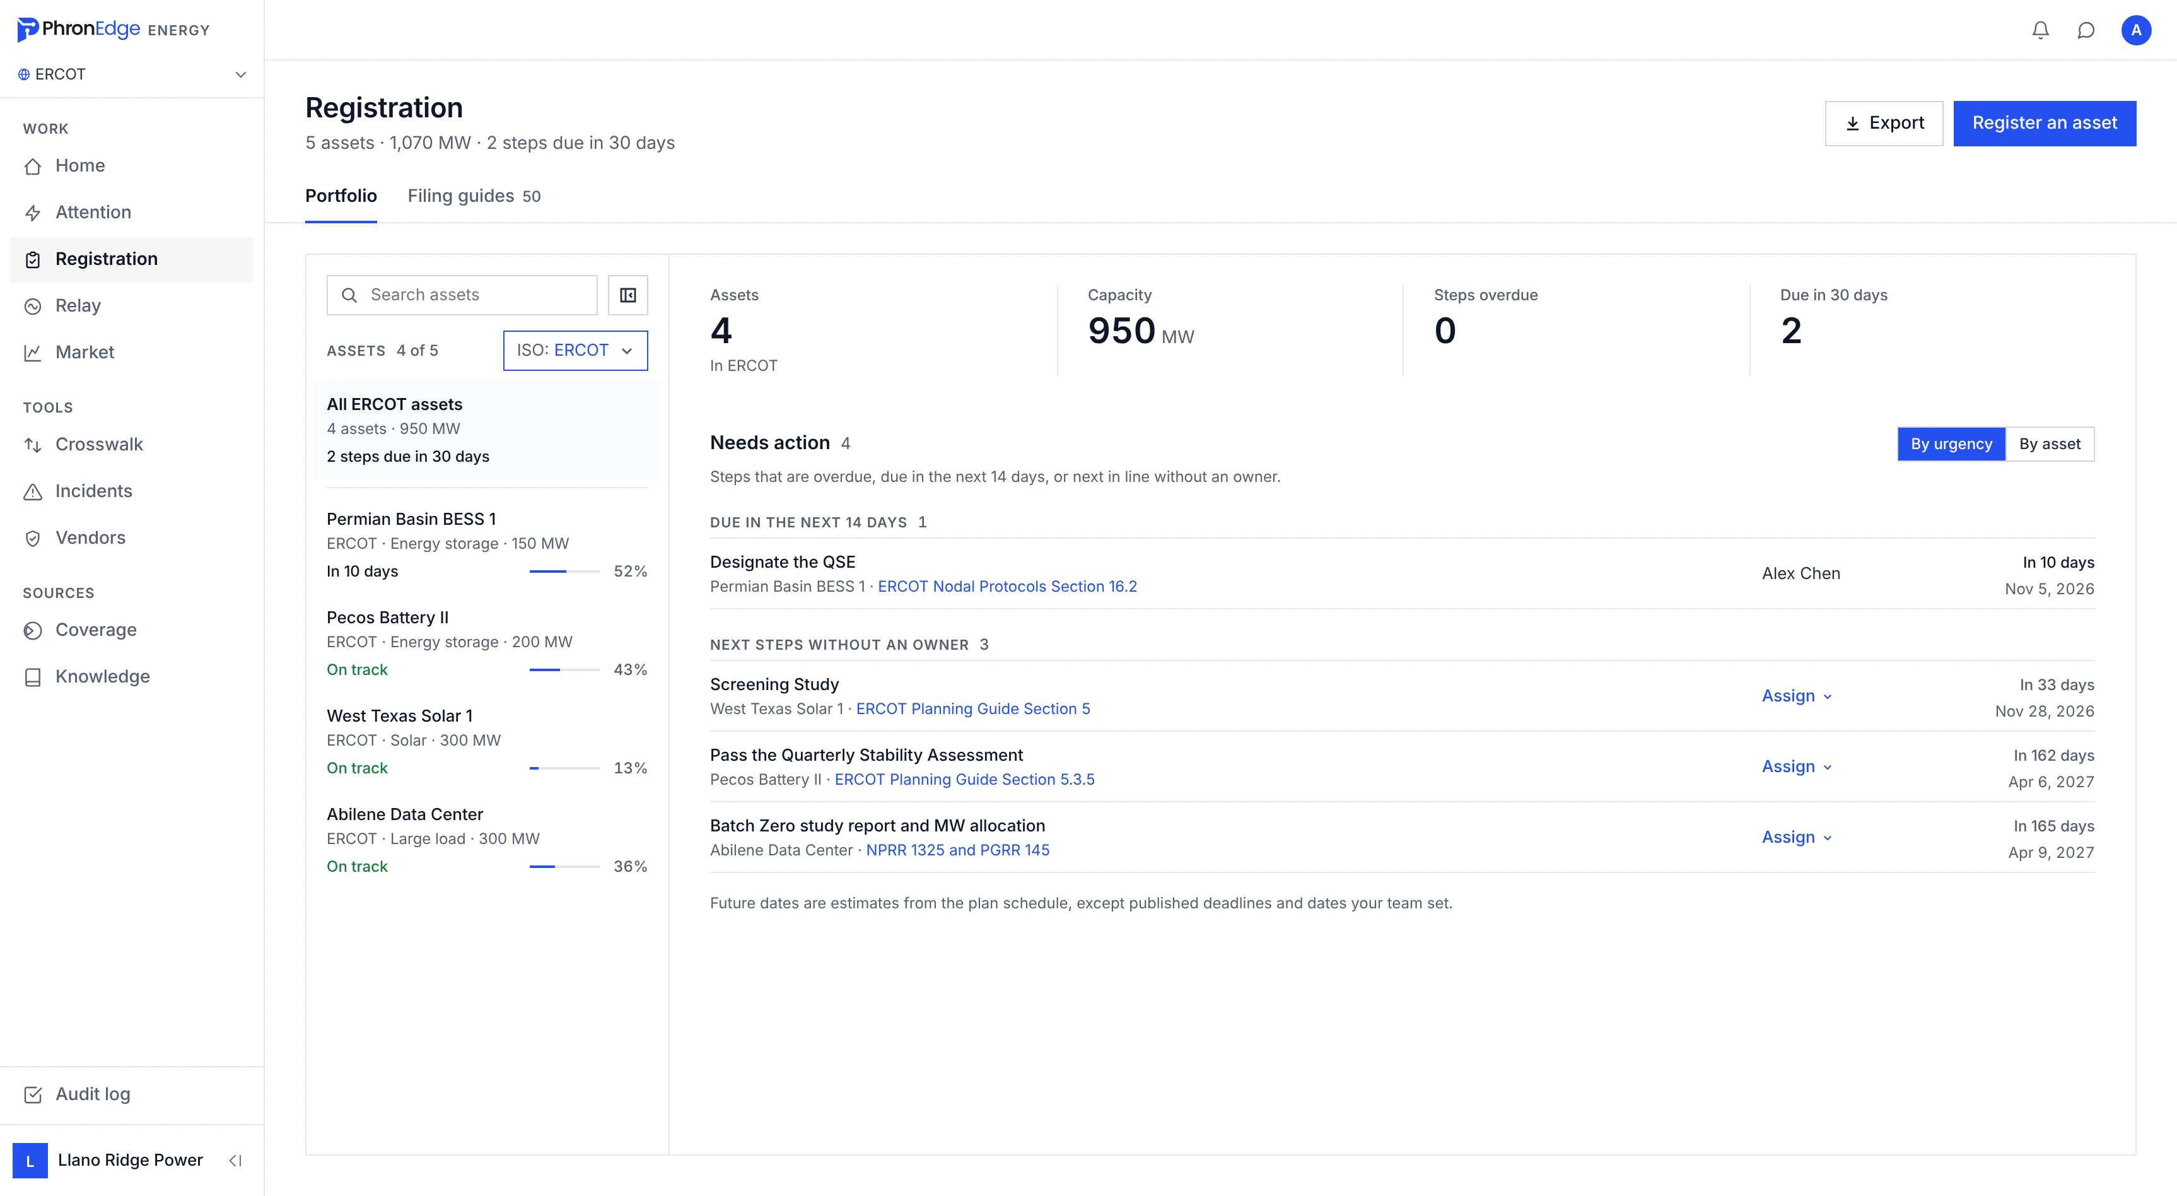This screenshot has height=1196, width=2177.
Task: Toggle the asset panel layout icon
Action: pyautogui.click(x=628, y=295)
